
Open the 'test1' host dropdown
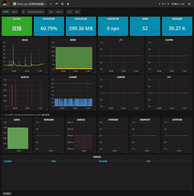coord(59,12)
